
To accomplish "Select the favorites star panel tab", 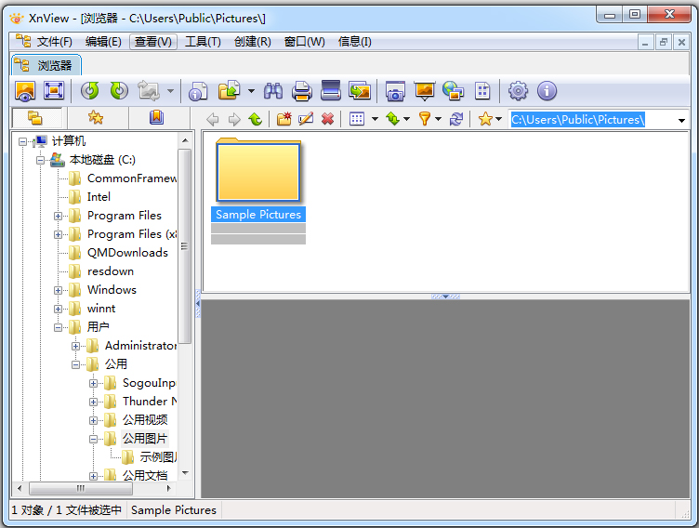I will [96, 118].
